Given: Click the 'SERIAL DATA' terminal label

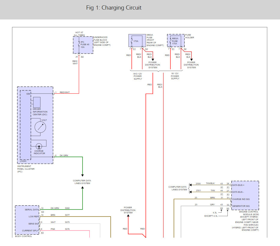Looking at the screenshot, I should click(x=32, y=210).
